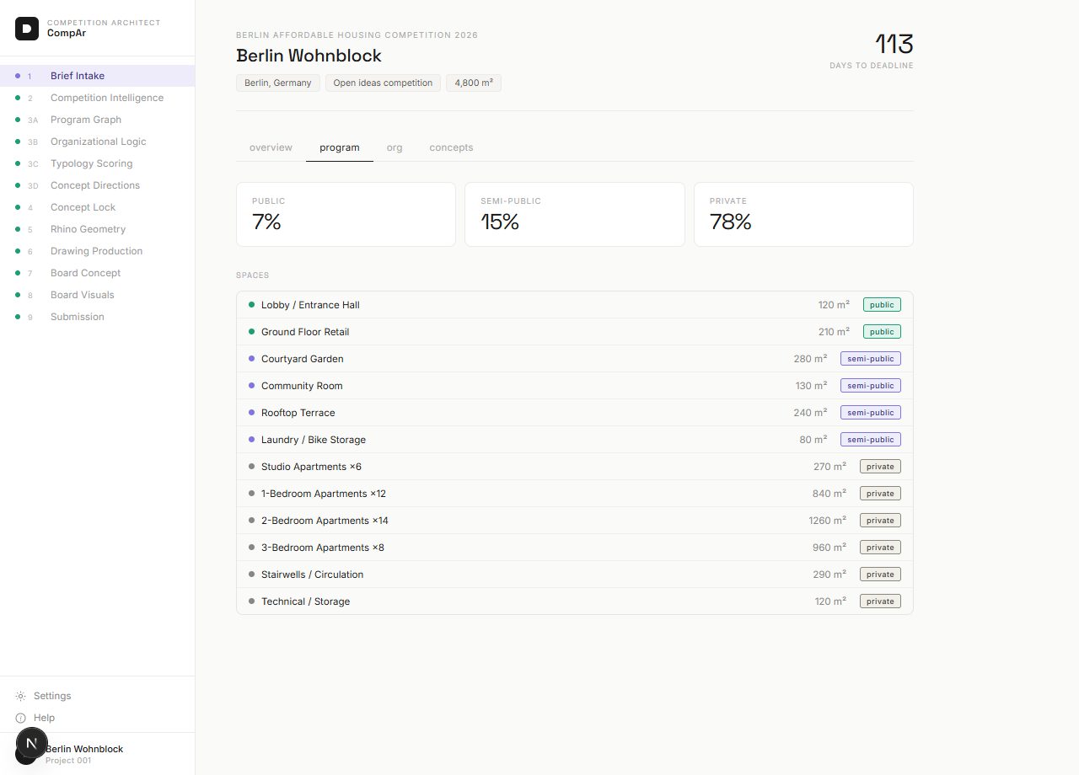Screen dimensions: 1079x775
Task: Select the program tab
Action: click(x=340, y=147)
